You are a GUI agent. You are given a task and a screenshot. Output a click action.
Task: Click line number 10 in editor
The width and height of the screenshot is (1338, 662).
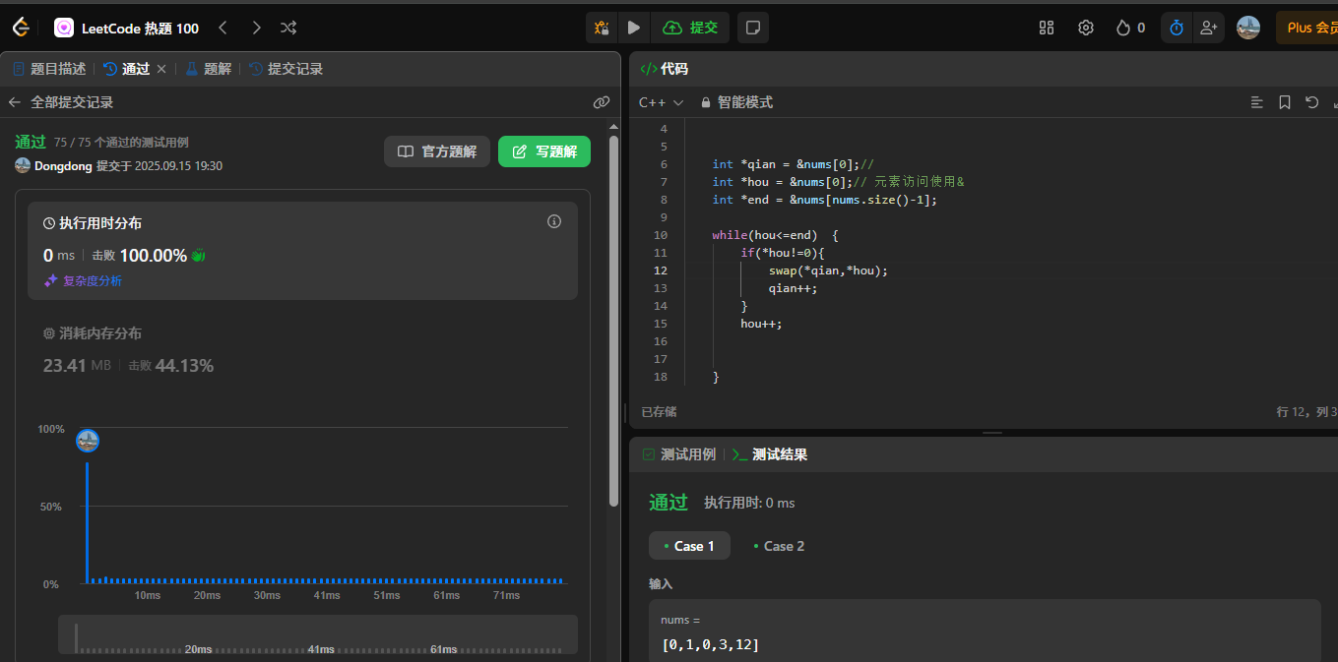tap(661, 235)
